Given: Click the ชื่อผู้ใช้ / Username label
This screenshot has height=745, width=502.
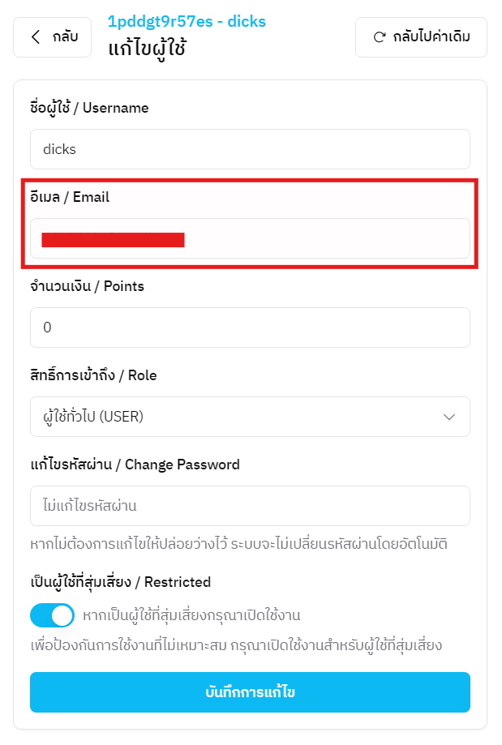Looking at the screenshot, I should coord(88,107).
